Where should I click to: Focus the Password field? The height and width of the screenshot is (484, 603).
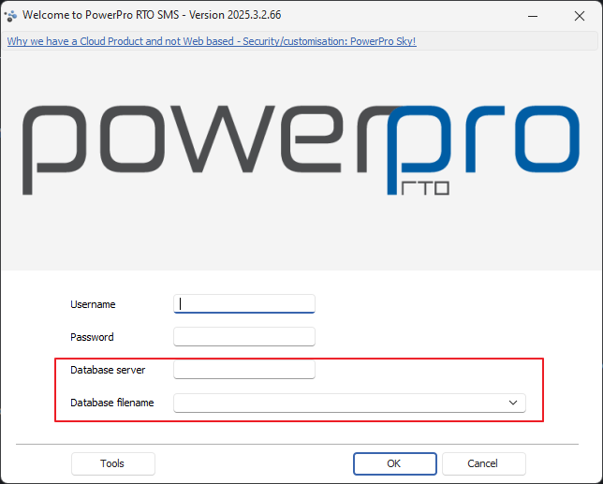[244, 337]
